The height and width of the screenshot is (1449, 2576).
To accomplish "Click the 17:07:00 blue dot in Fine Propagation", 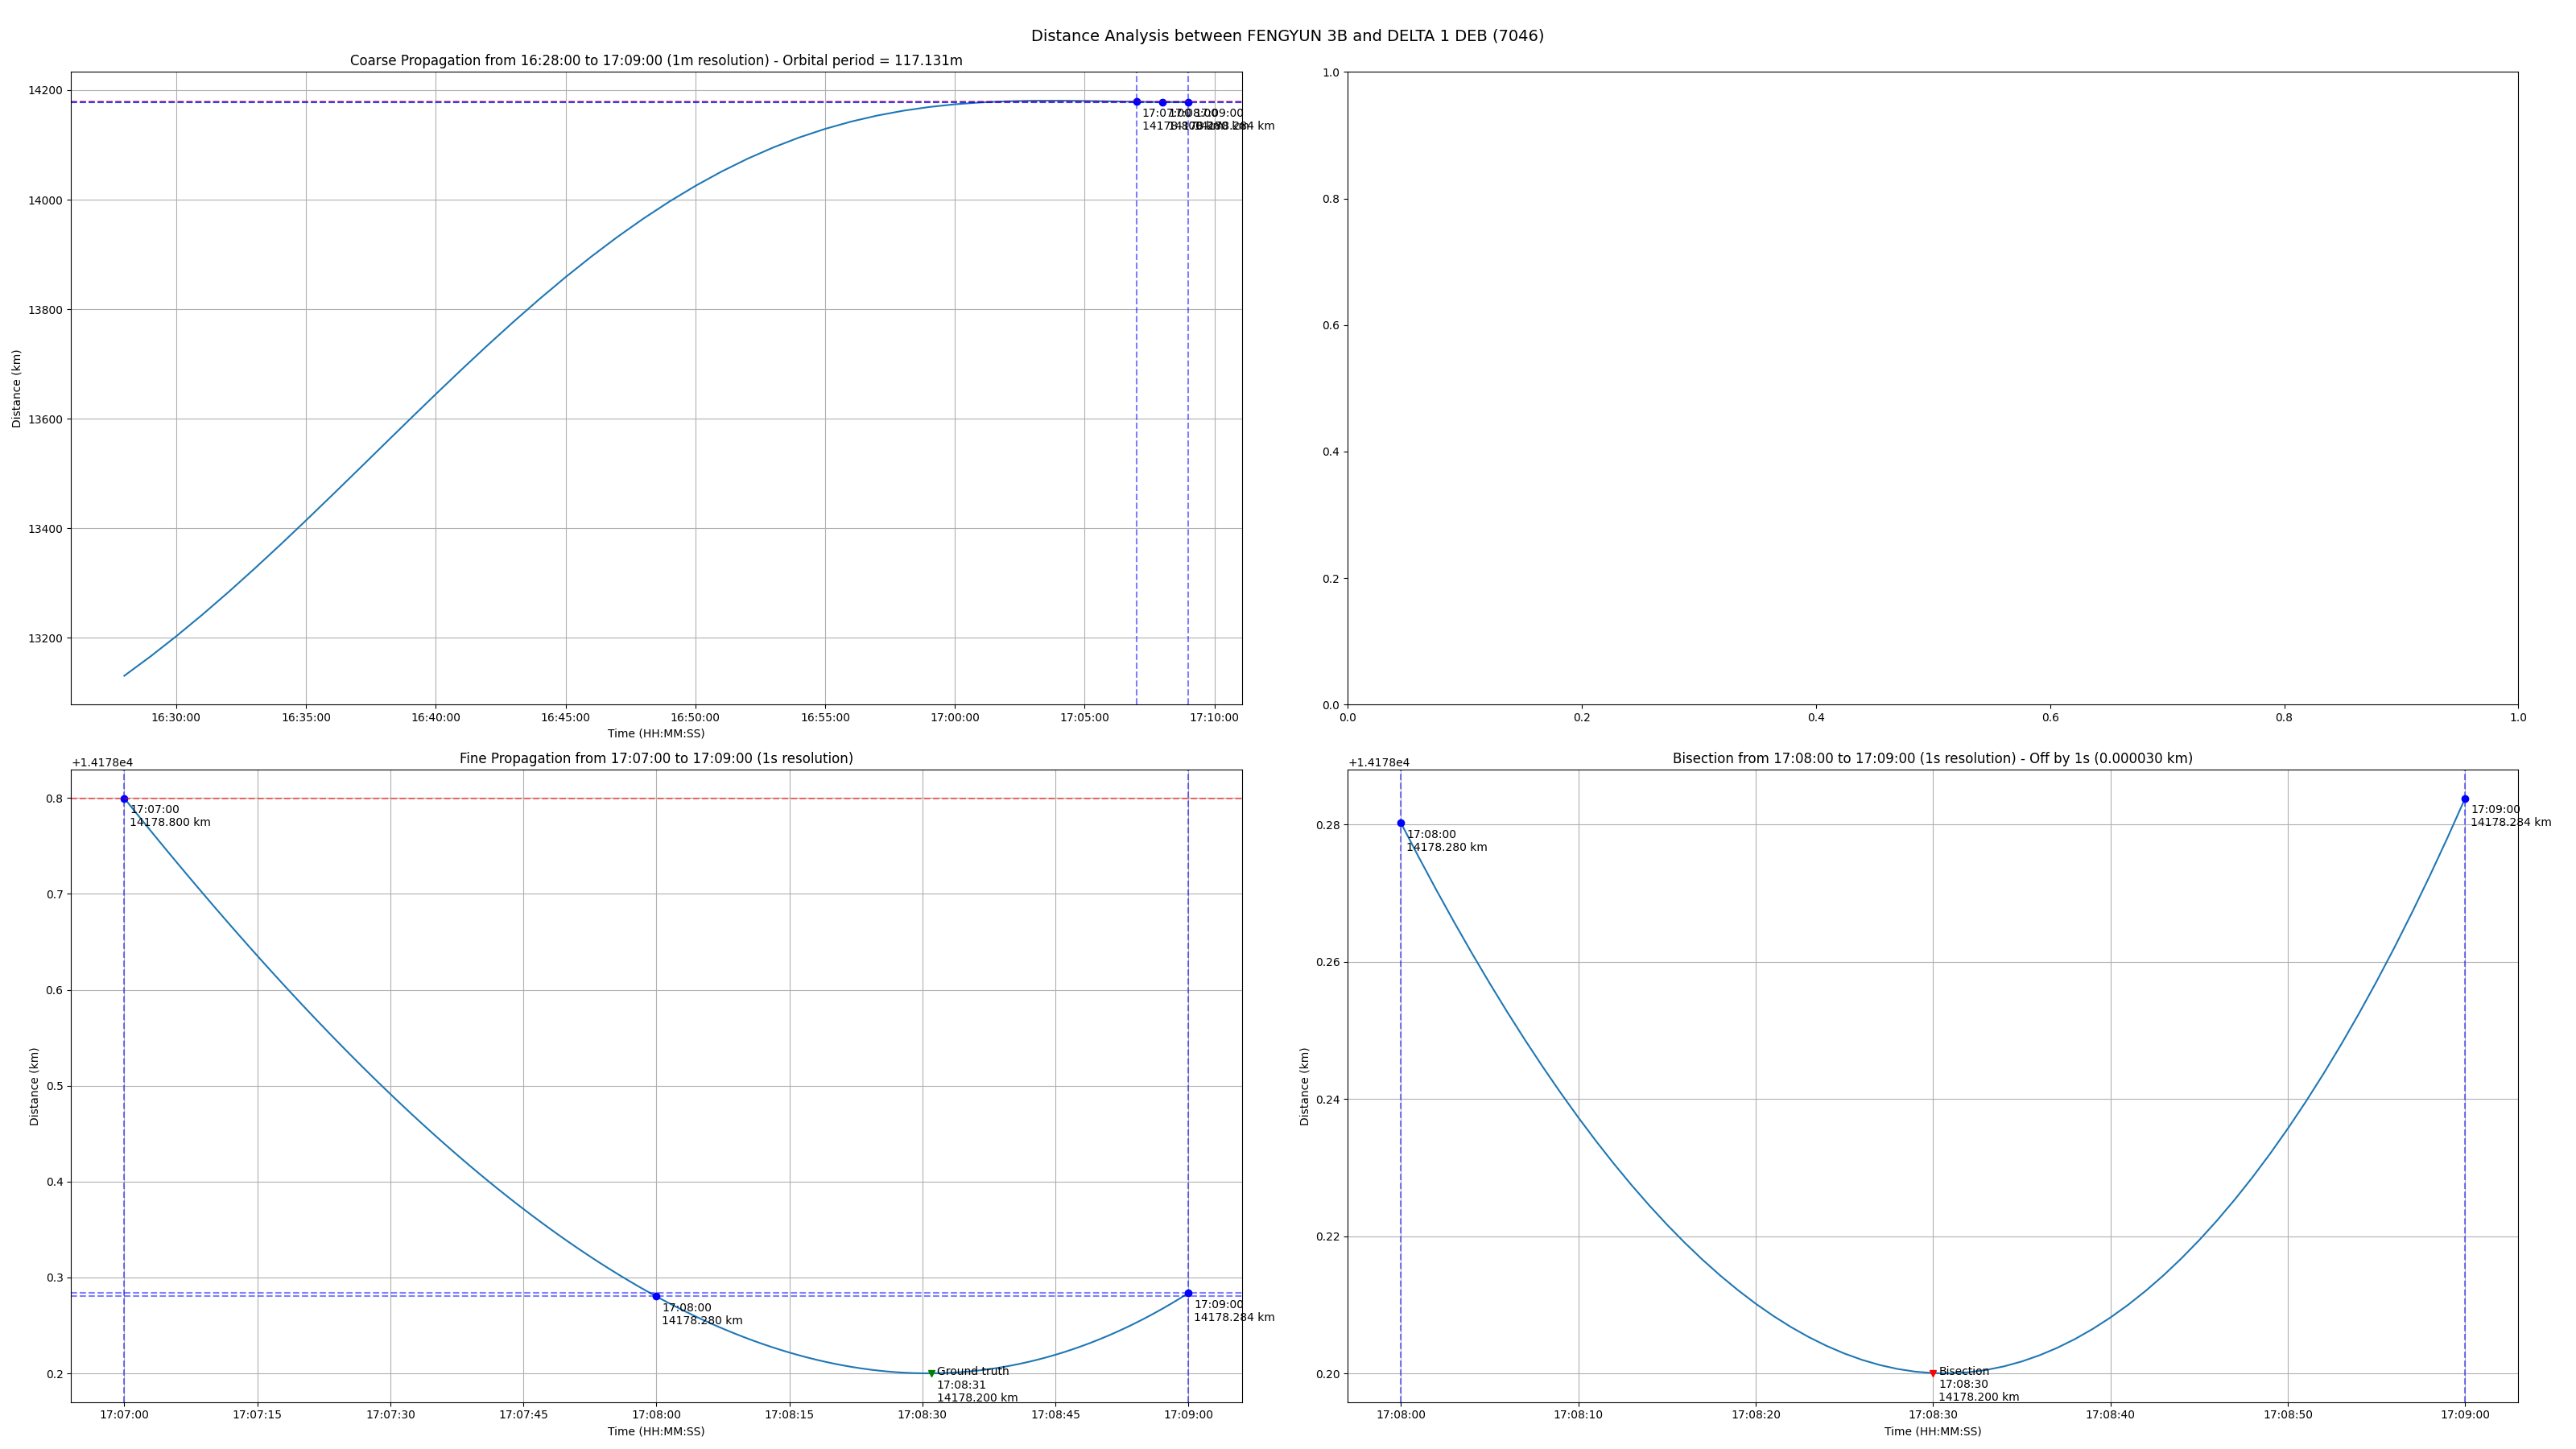I will coord(124,799).
